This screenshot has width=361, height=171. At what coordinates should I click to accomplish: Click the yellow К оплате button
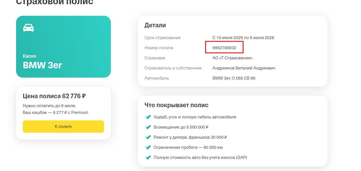point(63,127)
